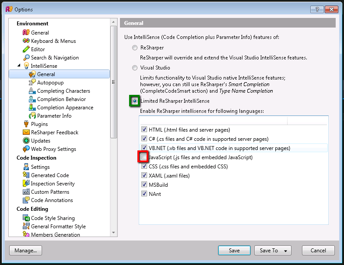Click the plug icon beside Plugins
The image size is (344, 265).
coord(26,124)
